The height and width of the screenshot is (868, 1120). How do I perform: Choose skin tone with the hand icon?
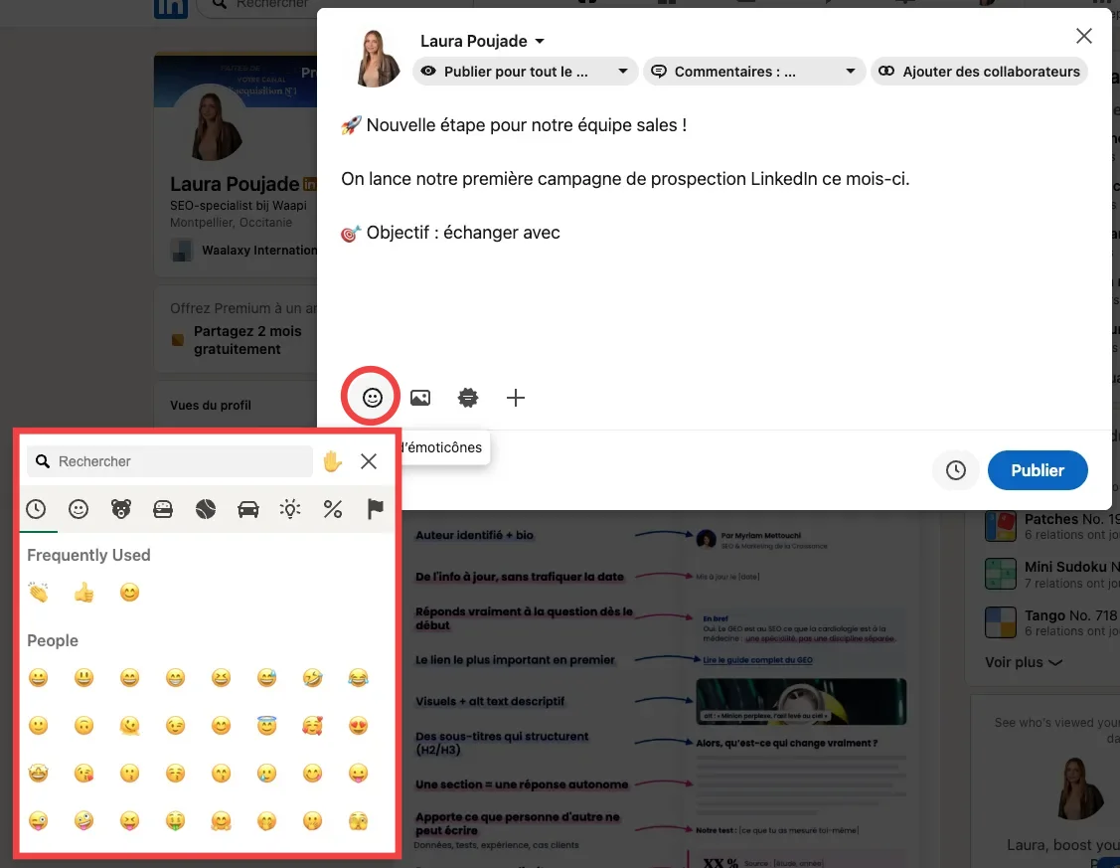click(332, 461)
